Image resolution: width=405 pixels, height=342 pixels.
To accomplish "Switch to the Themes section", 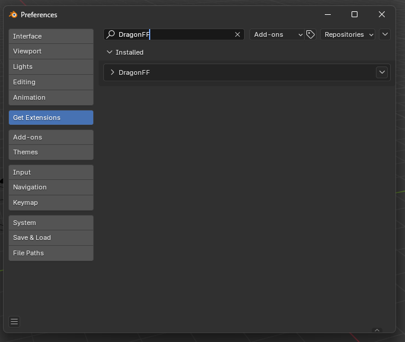I will pyautogui.click(x=51, y=152).
